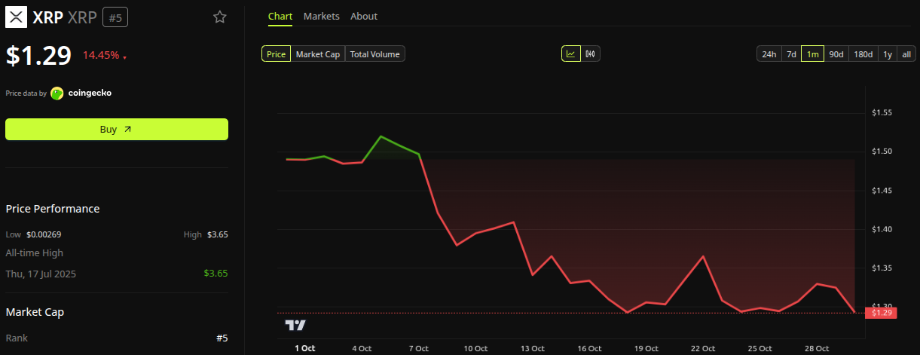This screenshot has width=920, height=355.
Task: Set chart range to all
Action: [x=906, y=54]
